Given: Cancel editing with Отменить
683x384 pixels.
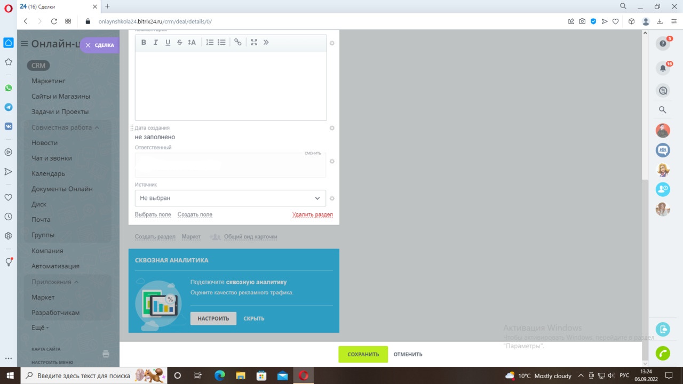Looking at the screenshot, I should coord(408,354).
